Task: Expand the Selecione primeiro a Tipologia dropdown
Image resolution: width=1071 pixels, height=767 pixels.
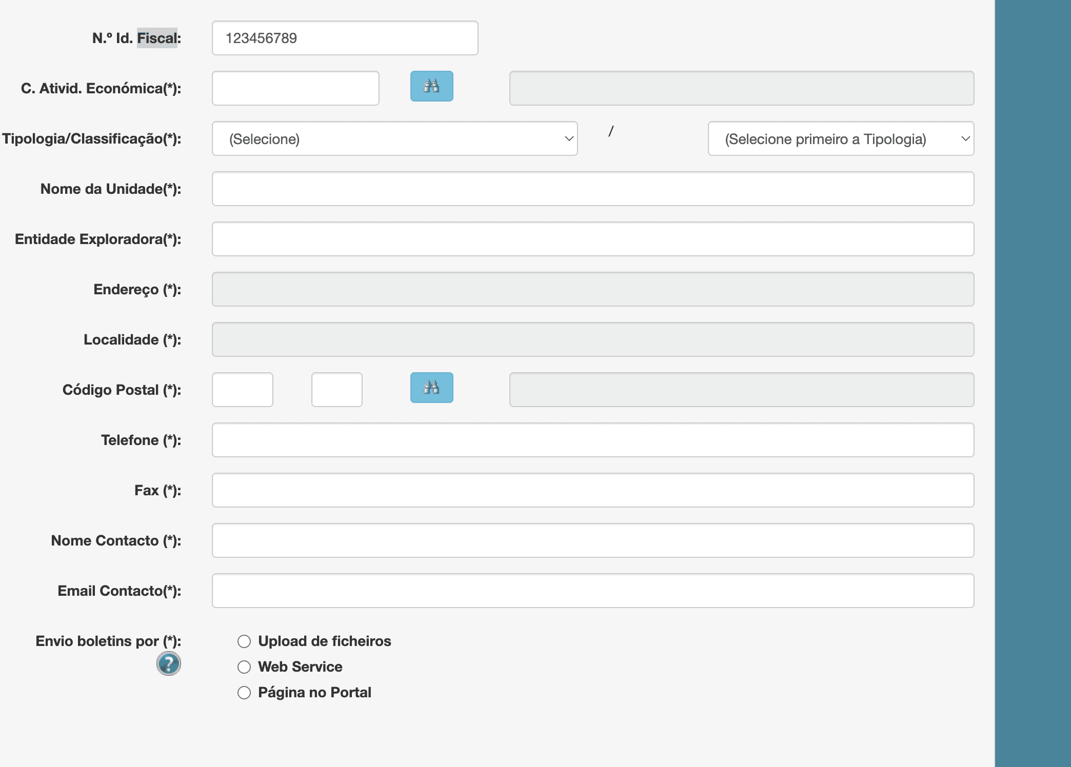Action: (840, 138)
